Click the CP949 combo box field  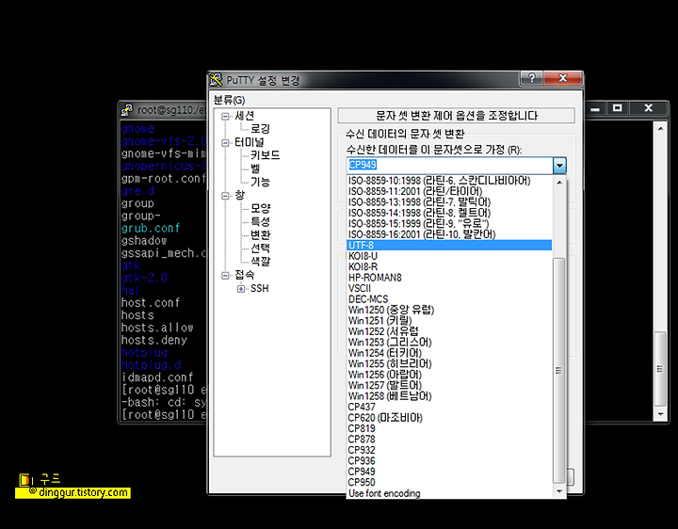450,165
